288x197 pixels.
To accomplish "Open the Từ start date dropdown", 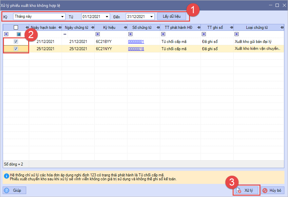I will click(107, 16).
